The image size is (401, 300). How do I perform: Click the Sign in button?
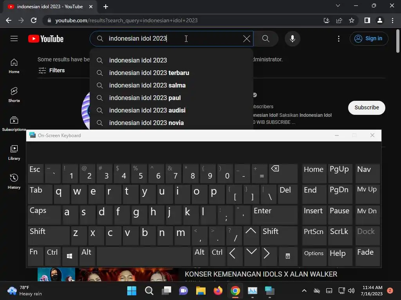[369, 39]
